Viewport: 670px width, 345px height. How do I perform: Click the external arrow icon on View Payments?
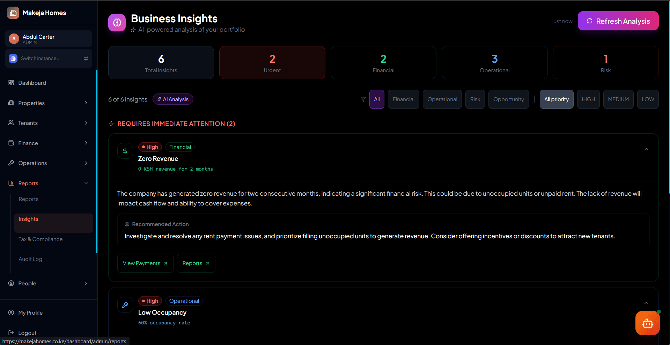point(165,263)
